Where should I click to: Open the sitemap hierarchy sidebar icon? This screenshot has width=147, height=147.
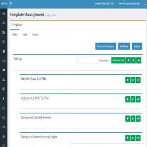4,80
